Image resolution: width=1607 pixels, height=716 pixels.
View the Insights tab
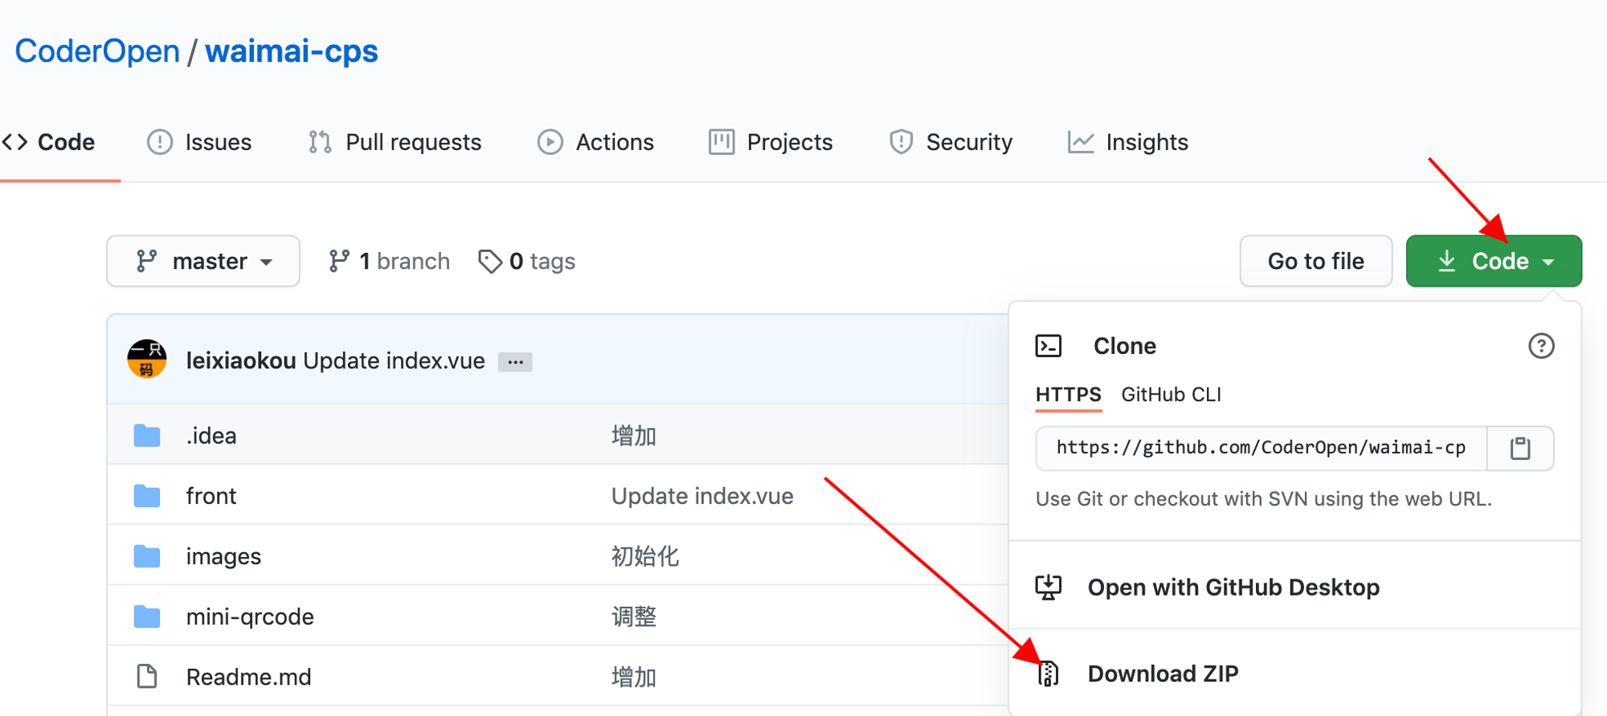[1128, 142]
